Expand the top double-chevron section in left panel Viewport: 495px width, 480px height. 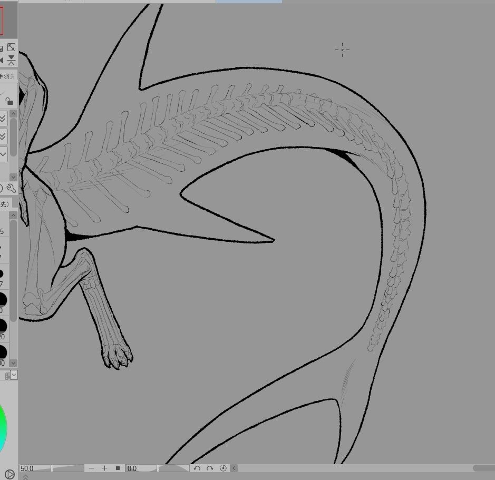(x=3, y=119)
